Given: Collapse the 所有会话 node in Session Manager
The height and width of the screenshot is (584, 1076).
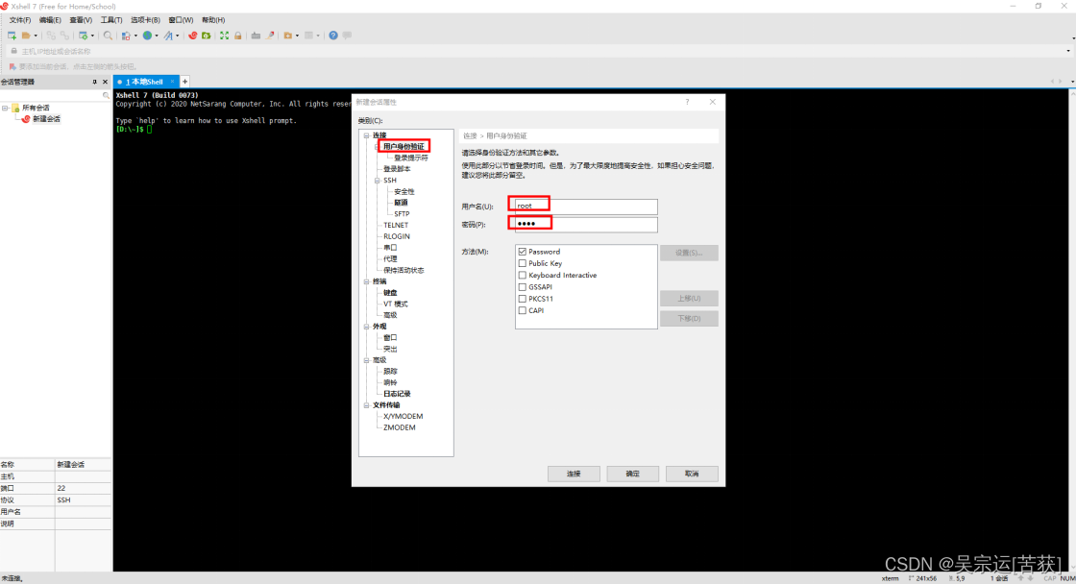Looking at the screenshot, I should pyautogui.click(x=6, y=108).
